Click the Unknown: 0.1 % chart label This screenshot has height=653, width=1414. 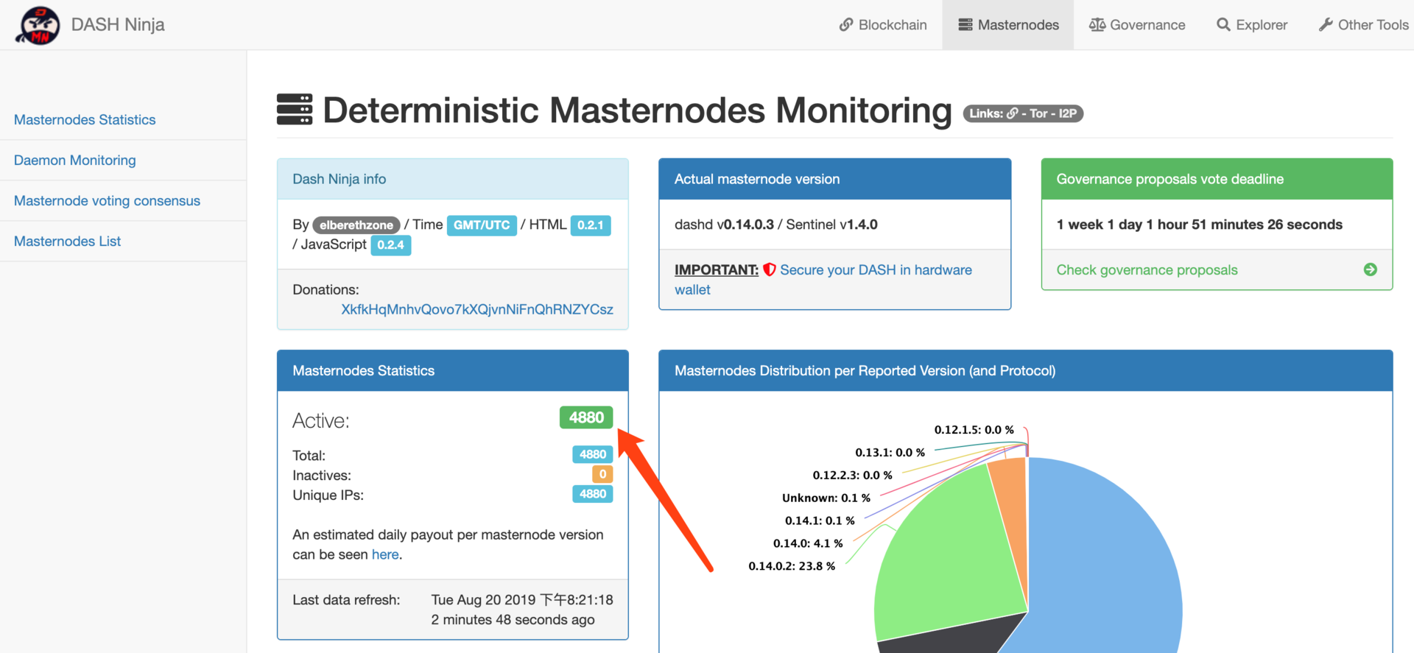[x=826, y=498]
